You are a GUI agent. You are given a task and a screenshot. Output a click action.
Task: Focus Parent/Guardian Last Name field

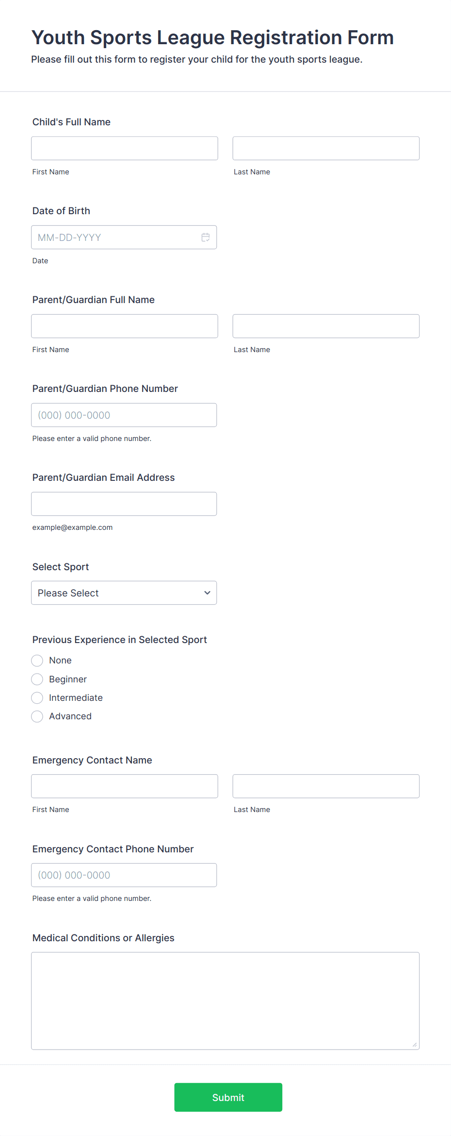pyautogui.click(x=326, y=326)
